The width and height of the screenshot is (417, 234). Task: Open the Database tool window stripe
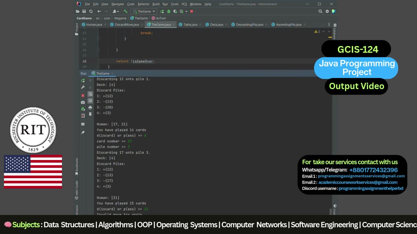335,32
